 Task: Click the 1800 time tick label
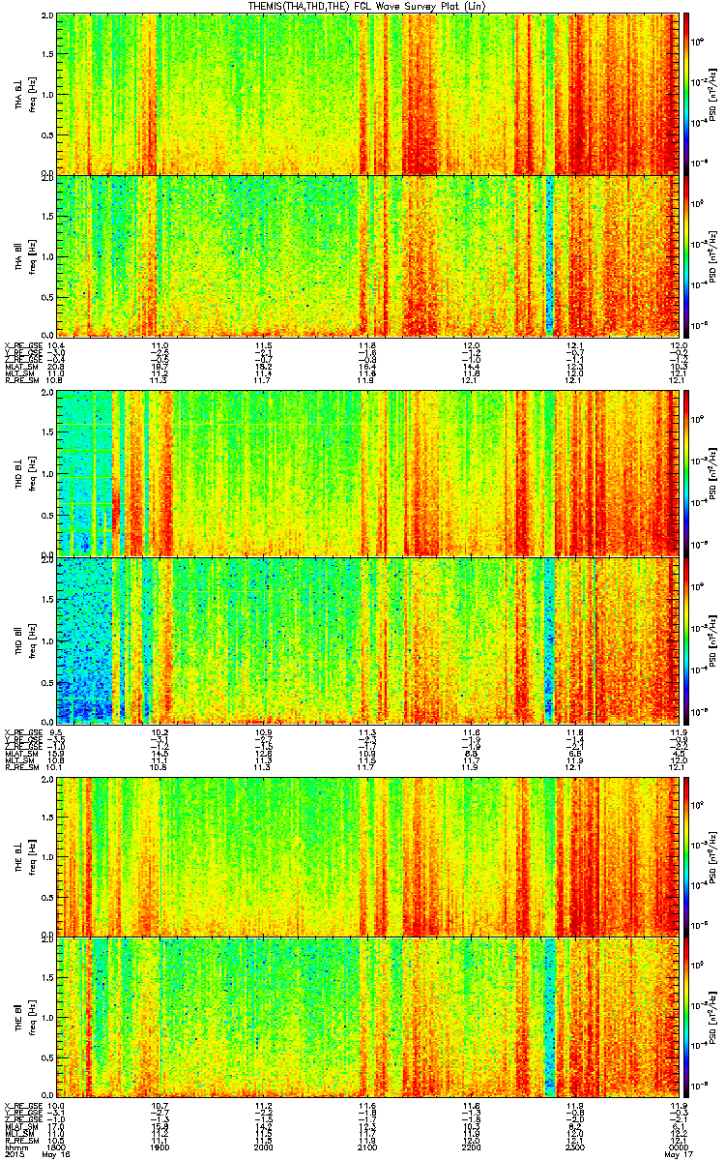(x=56, y=1147)
